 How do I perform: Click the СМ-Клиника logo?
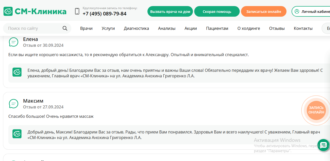[x=35, y=11]
